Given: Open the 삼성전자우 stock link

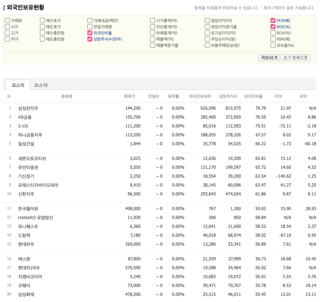Looking at the screenshot, I should [28, 108].
